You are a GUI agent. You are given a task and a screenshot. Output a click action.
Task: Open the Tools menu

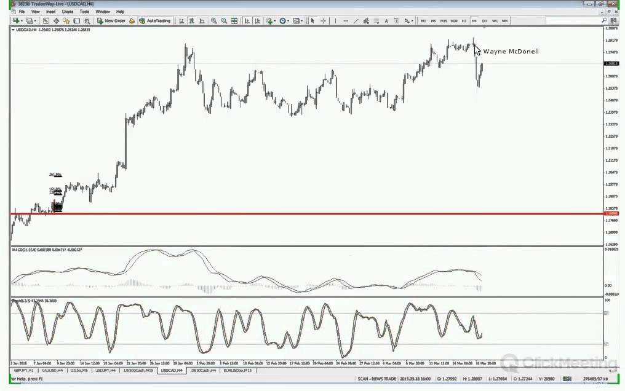(84, 12)
